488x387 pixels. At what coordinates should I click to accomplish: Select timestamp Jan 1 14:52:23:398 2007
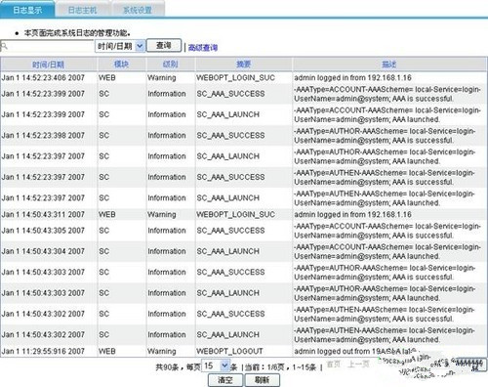point(43,136)
